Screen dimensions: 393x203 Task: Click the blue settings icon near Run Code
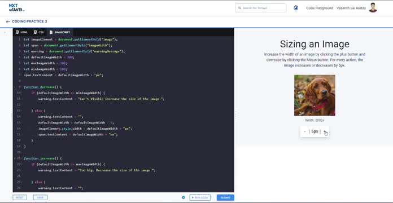click(x=183, y=197)
